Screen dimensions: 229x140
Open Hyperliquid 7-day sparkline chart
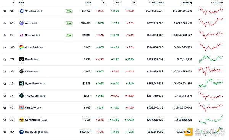click(211, 83)
